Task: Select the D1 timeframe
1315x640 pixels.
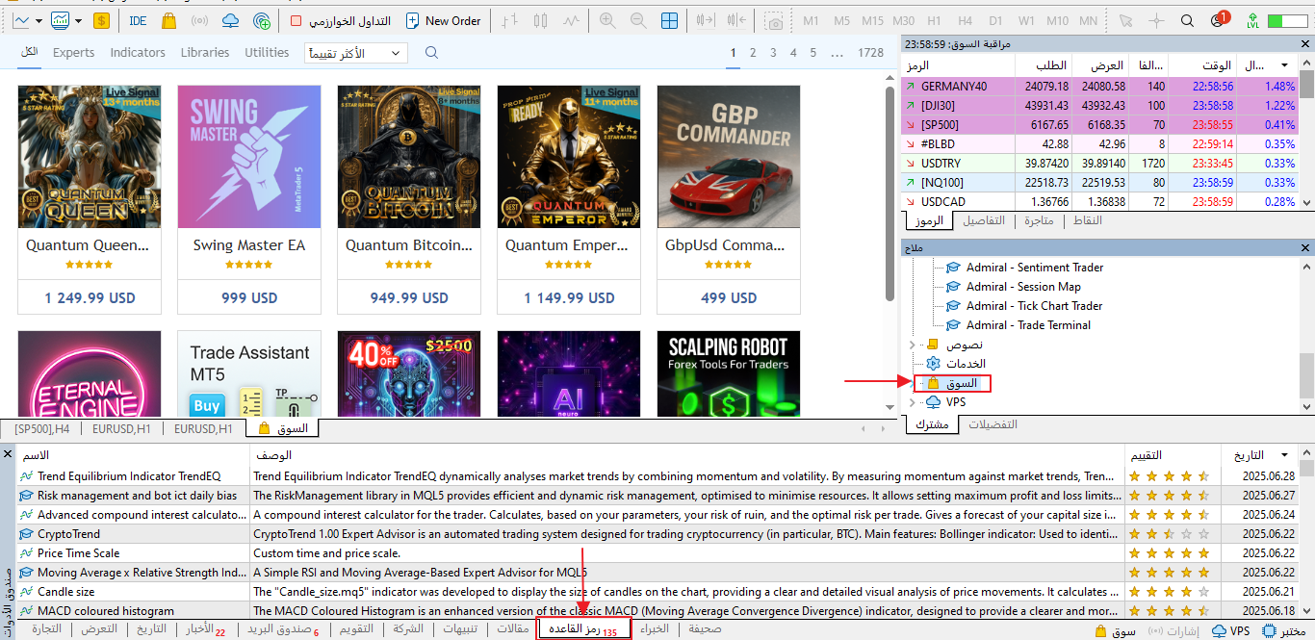Action: click(995, 20)
